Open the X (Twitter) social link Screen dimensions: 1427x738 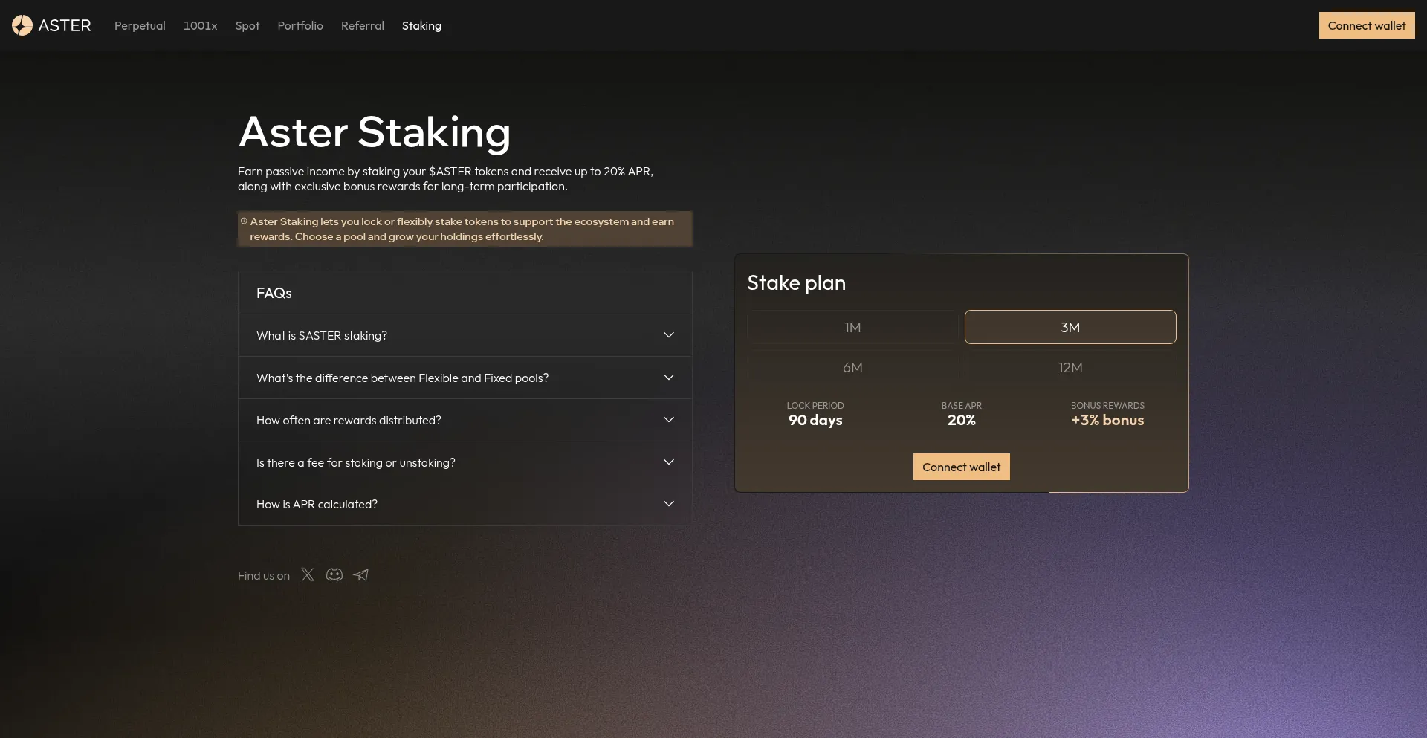(x=308, y=574)
